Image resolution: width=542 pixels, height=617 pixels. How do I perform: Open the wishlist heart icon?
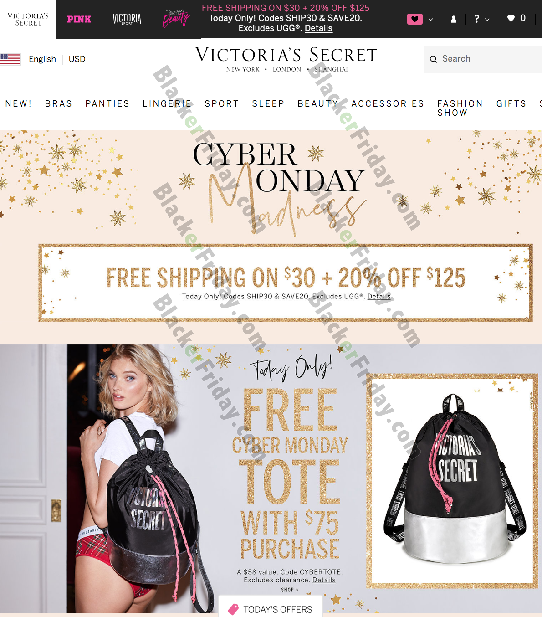pos(511,18)
